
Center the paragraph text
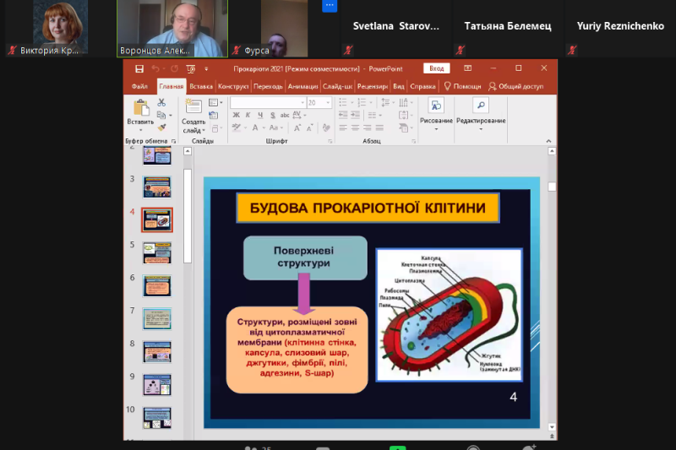(355, 127)
